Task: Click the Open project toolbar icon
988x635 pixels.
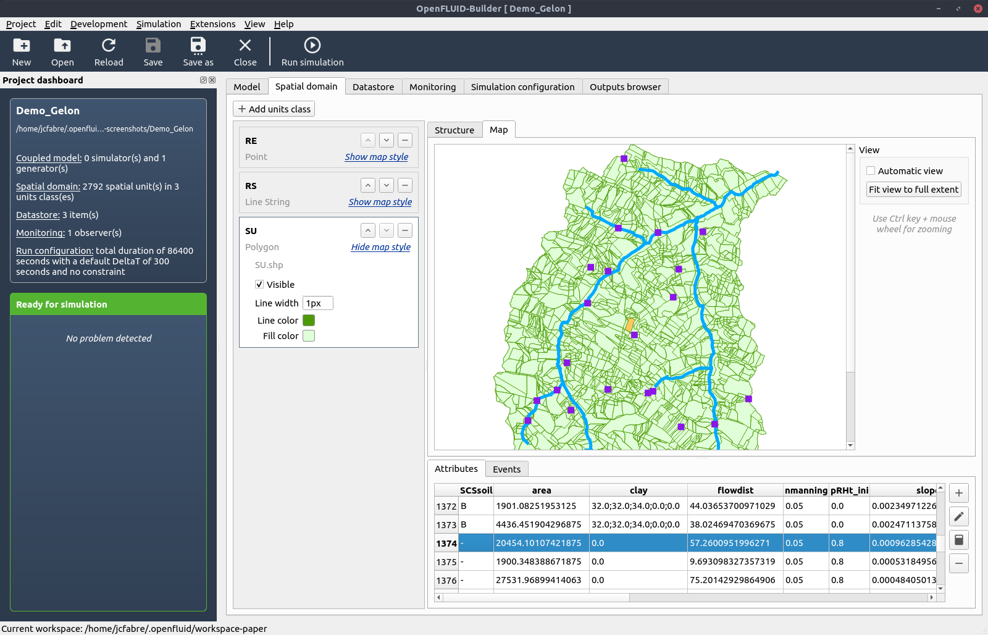Action: click(62, 45)
